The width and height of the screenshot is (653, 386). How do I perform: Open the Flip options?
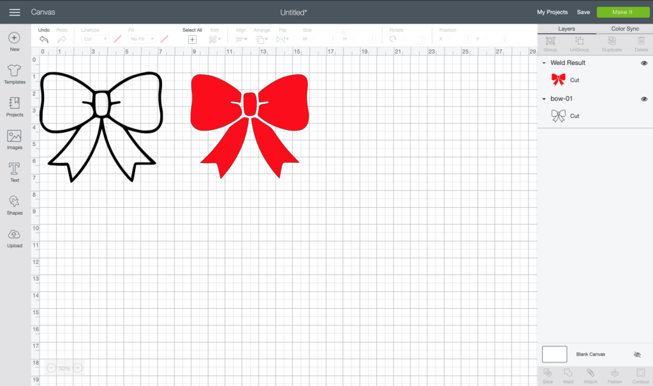[x=282, y=39]
